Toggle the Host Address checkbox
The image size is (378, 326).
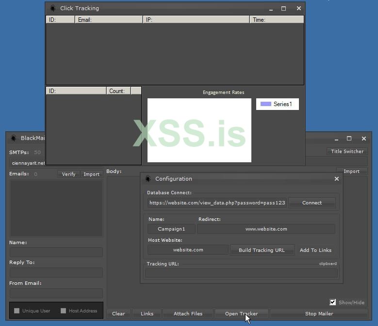click(63, 310)
